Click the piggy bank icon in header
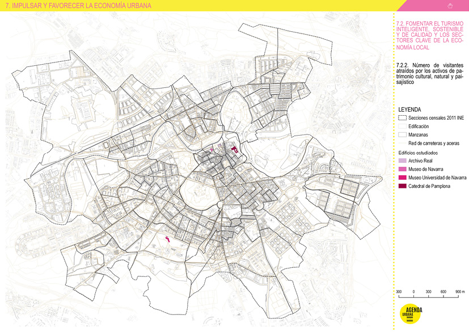 pos(451,6)
